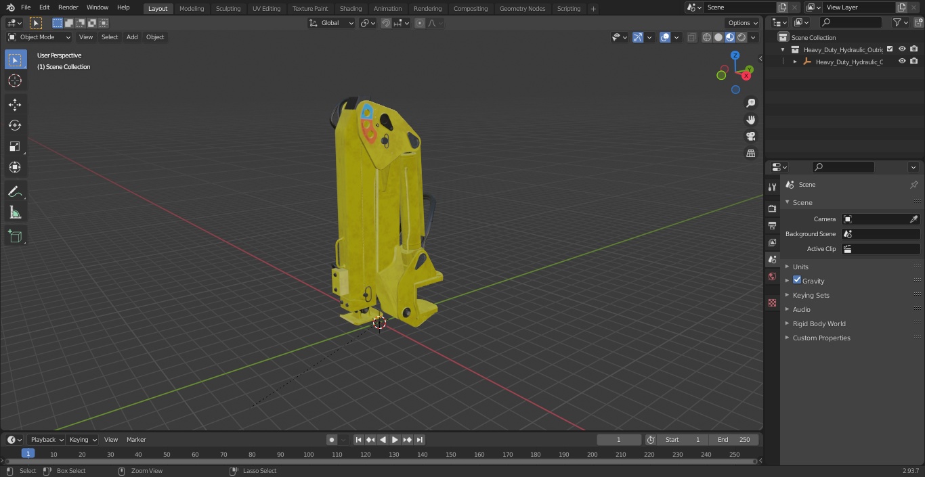925x477 pixels.
Task: Open the Object Mode dropdown
Action: pos(39,37)
